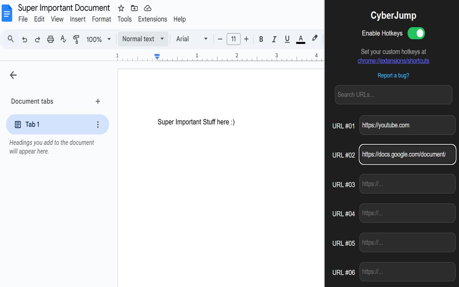
Task: Check the cloud save status icon
Action: click(x=147, y=8)
